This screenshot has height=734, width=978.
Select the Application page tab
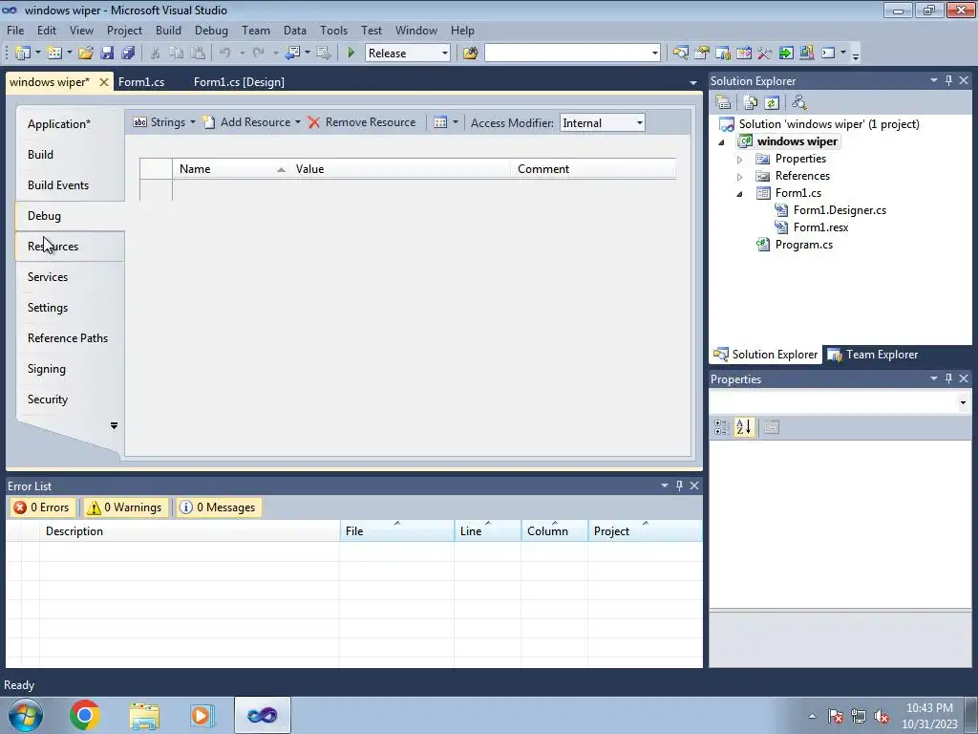pos(59,124)
